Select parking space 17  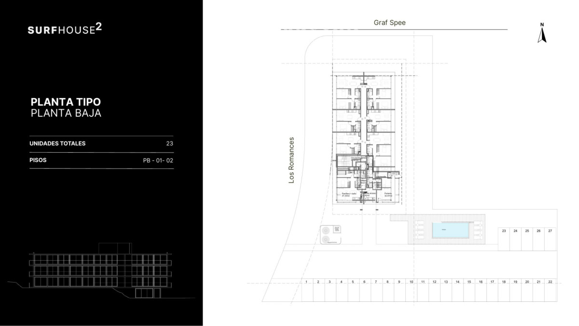(x=492, y=290)
